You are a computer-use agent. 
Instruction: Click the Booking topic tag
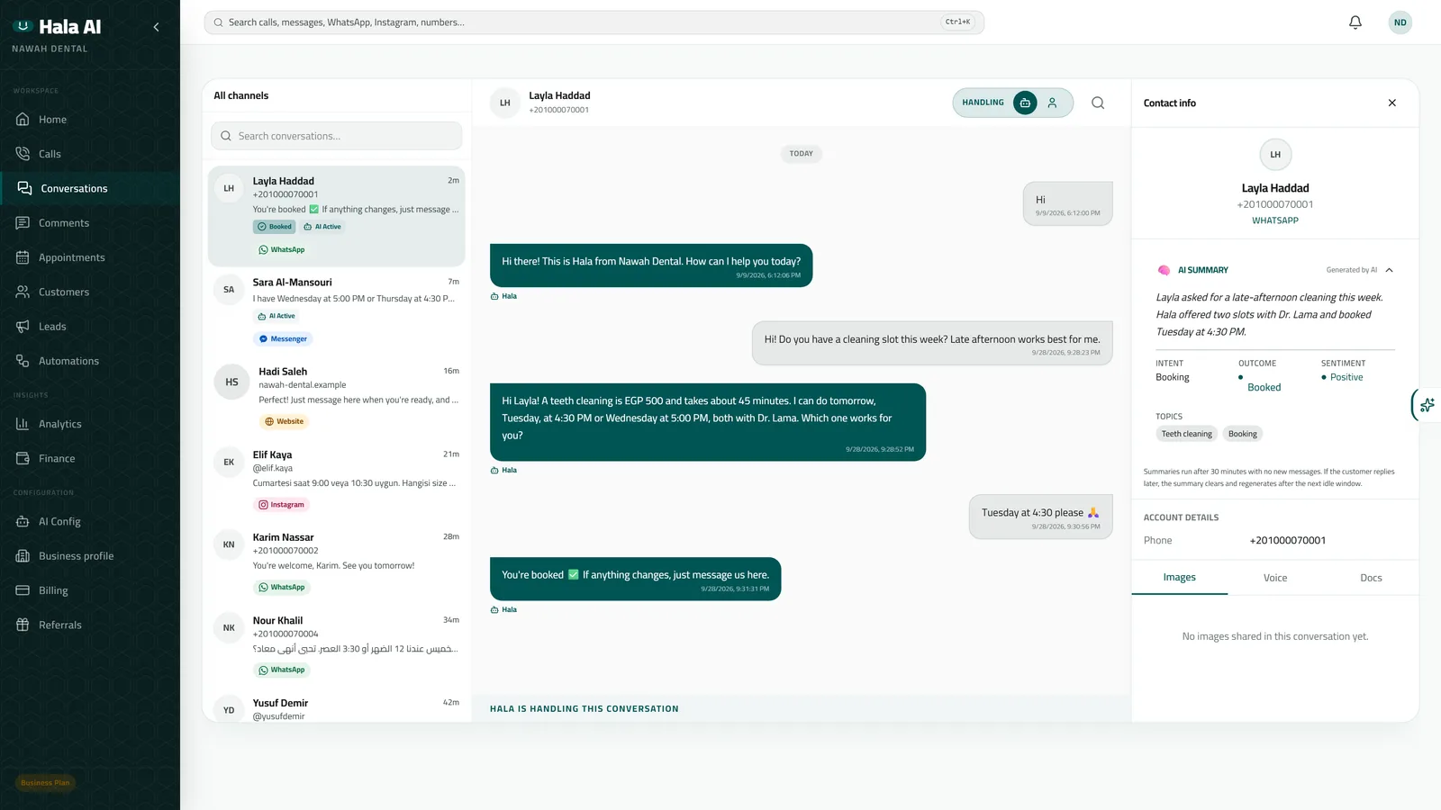coord(1243,434)
